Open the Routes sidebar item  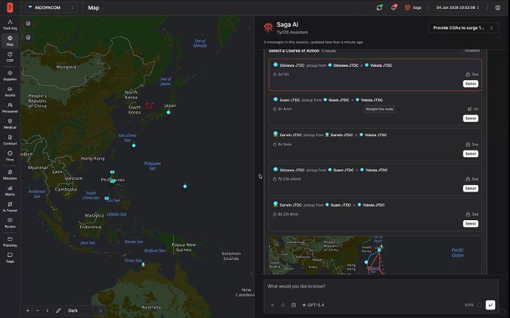[10, 223]
